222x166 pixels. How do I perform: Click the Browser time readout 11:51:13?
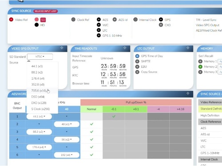pyautogui.click(x=113, y=83)
